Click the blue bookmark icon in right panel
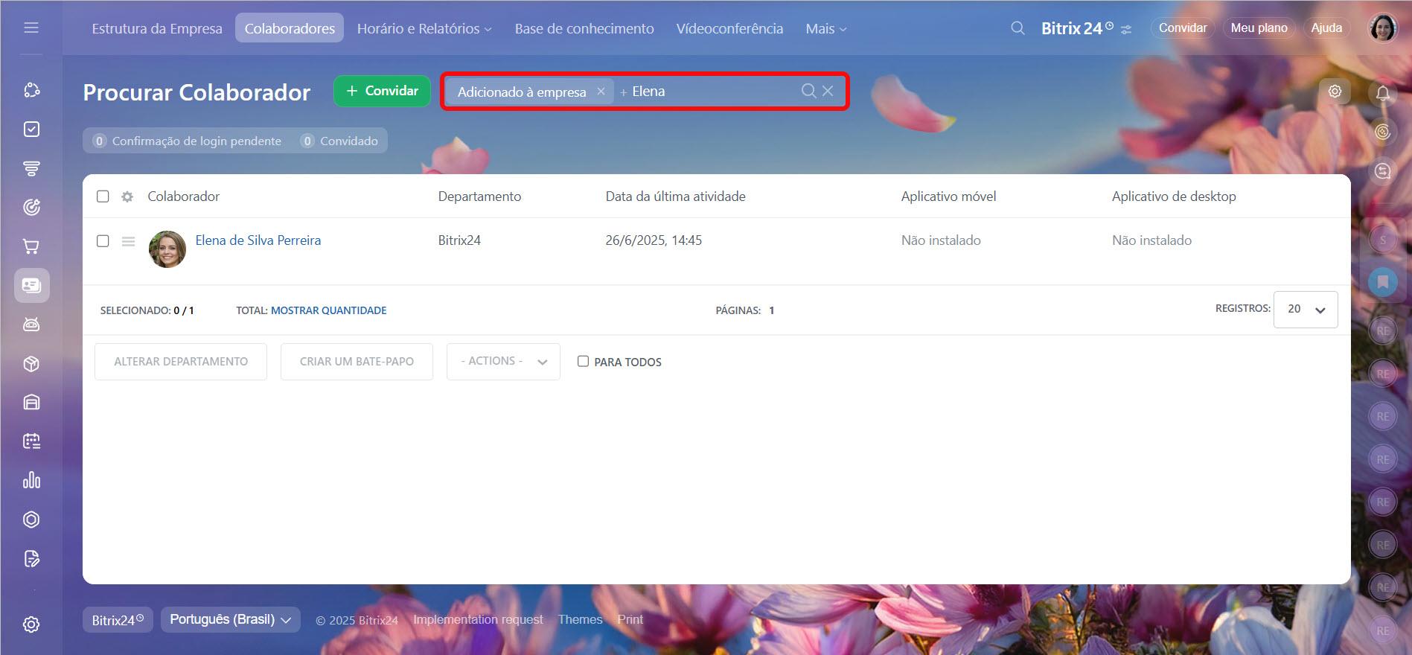 1383,282
